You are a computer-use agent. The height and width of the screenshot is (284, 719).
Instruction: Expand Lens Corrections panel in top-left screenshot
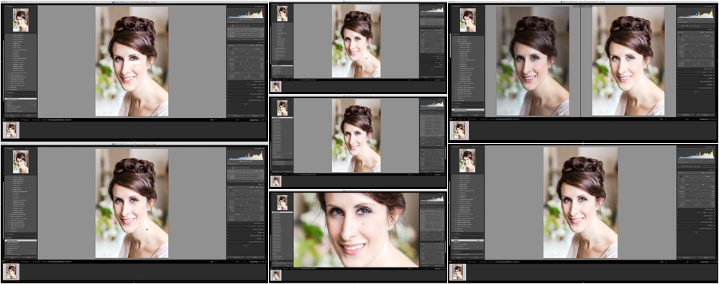(263, 93)
